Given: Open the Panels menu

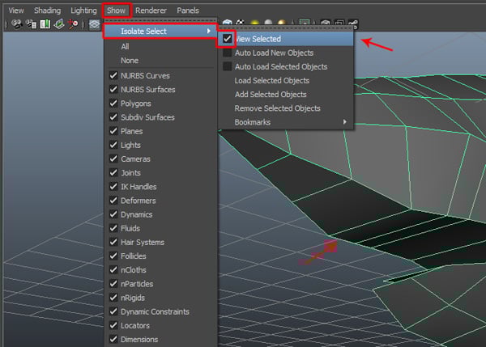Looking at the screenshot, I should pyautogui.click(x=188, y=10).
